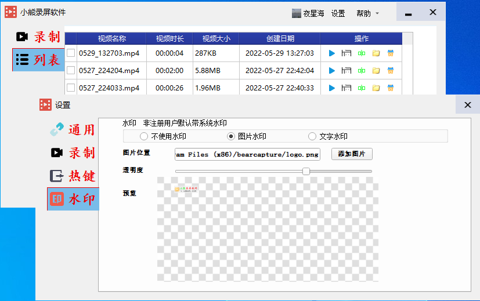
Task: Play the 0529_132703.mp4 video
Action: 332,53
